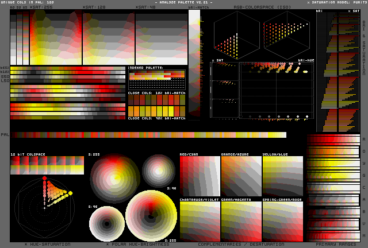Click the Yellow/Blue complementary square
Image resolution: width=368 pixels, height=248 pixels.
coord(283,176)
